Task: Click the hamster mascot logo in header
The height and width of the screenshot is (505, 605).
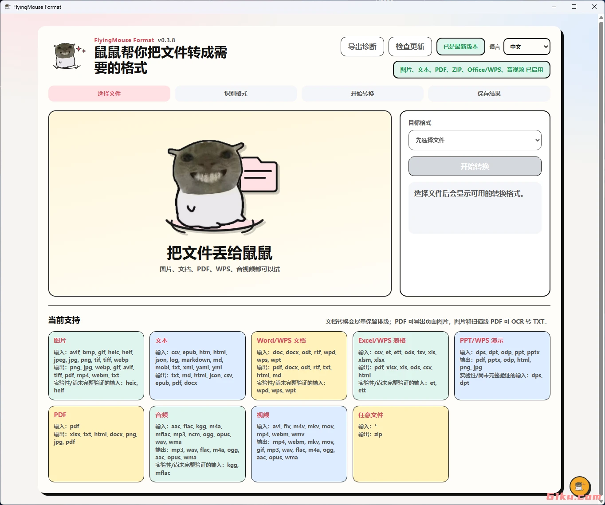Action: (69, 56)
